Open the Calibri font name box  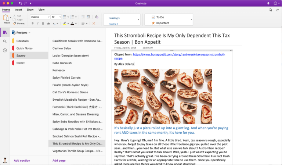coord(40,17)
